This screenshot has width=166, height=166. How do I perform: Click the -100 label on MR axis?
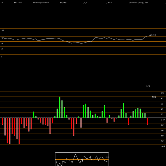point(162,146)
